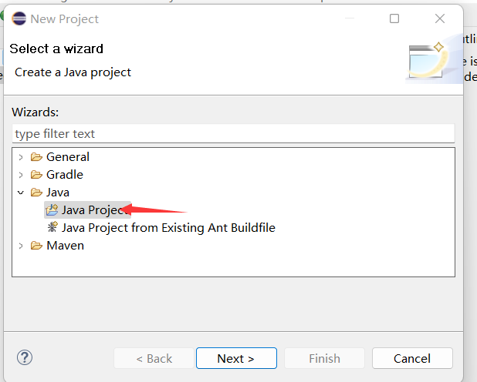Click the Ant buildfile project icon
The height and width of the screenshot is (382, 477).
pos(52,228)
